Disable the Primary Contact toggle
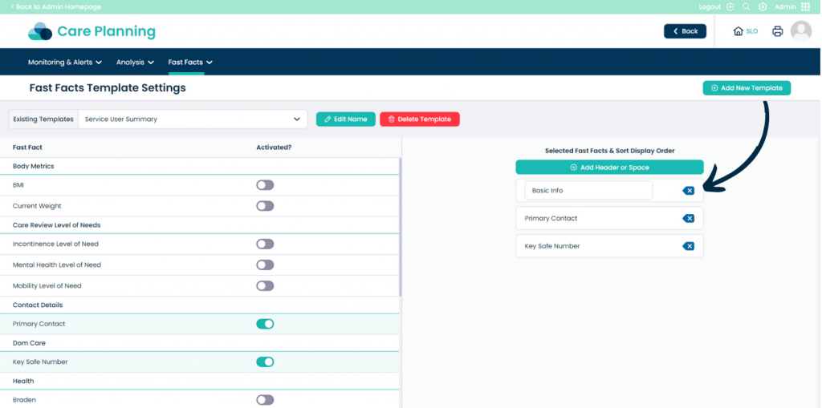Viewport: 822px width, 408px height. 265,324
